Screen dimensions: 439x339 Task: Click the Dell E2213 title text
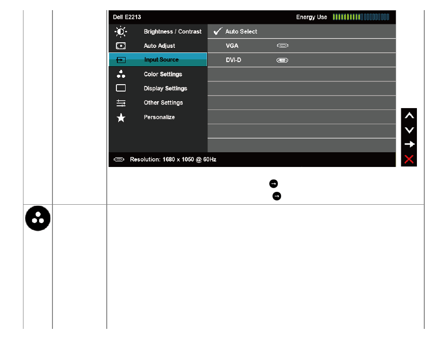(x=127, y=17)
